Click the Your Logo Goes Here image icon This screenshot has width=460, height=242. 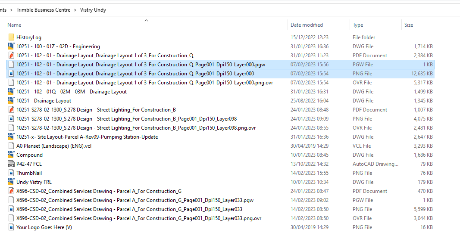coord(11,227)
